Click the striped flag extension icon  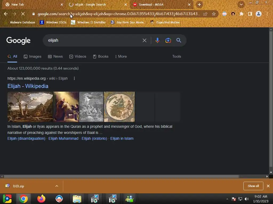click(224, 14)
